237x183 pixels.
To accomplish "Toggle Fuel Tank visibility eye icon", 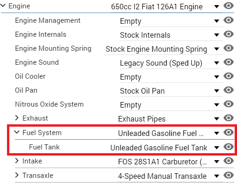I will point(229,147).
